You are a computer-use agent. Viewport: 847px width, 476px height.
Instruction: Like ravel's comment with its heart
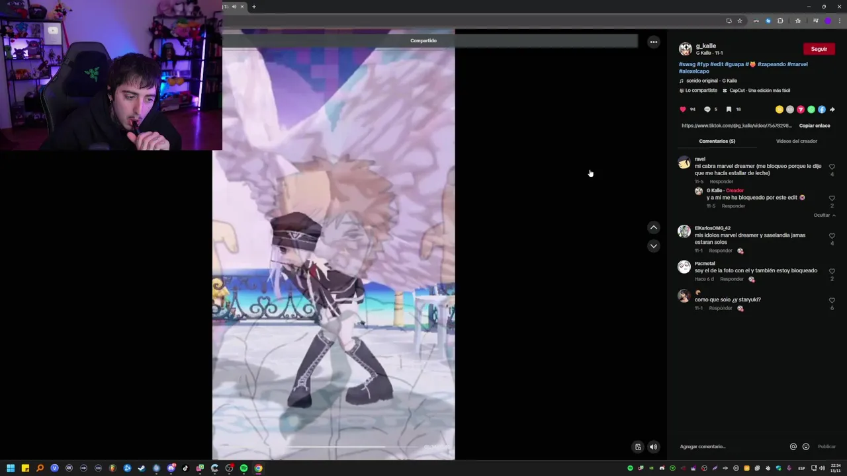[832, 167]
